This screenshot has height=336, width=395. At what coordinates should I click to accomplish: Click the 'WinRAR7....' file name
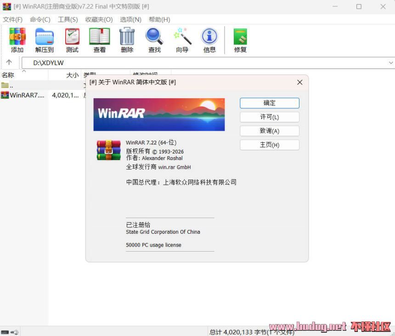(x=27, y=95)
